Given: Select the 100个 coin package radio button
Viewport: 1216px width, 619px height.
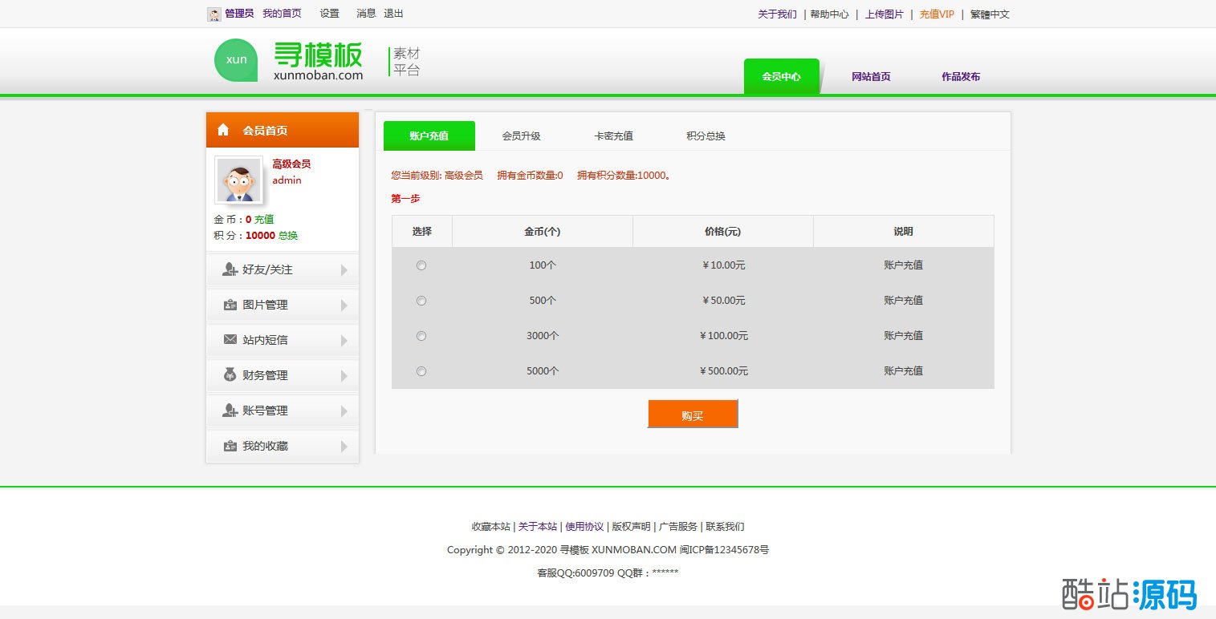Looking at the screenshot, I should point(421,265).
